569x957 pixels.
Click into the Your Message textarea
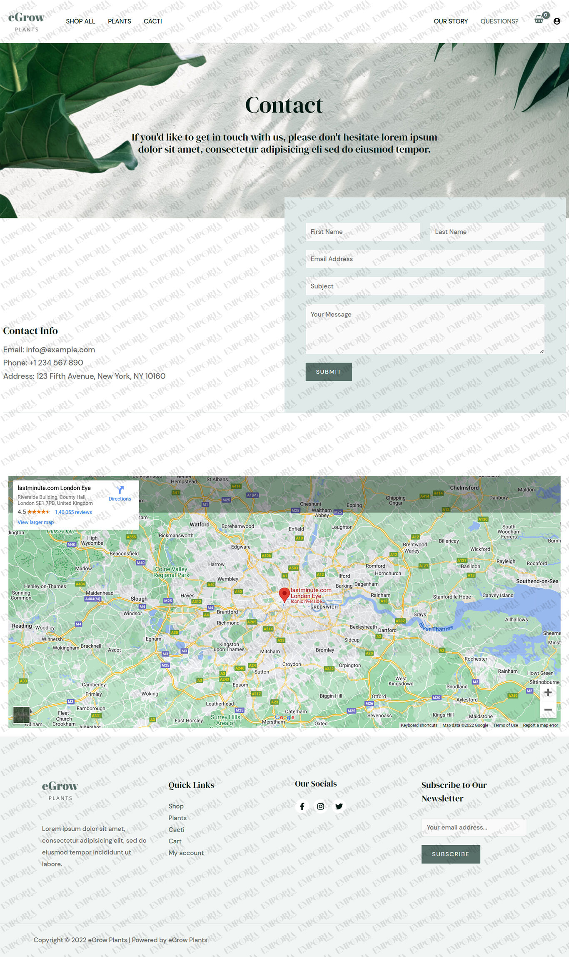[424, 329]
